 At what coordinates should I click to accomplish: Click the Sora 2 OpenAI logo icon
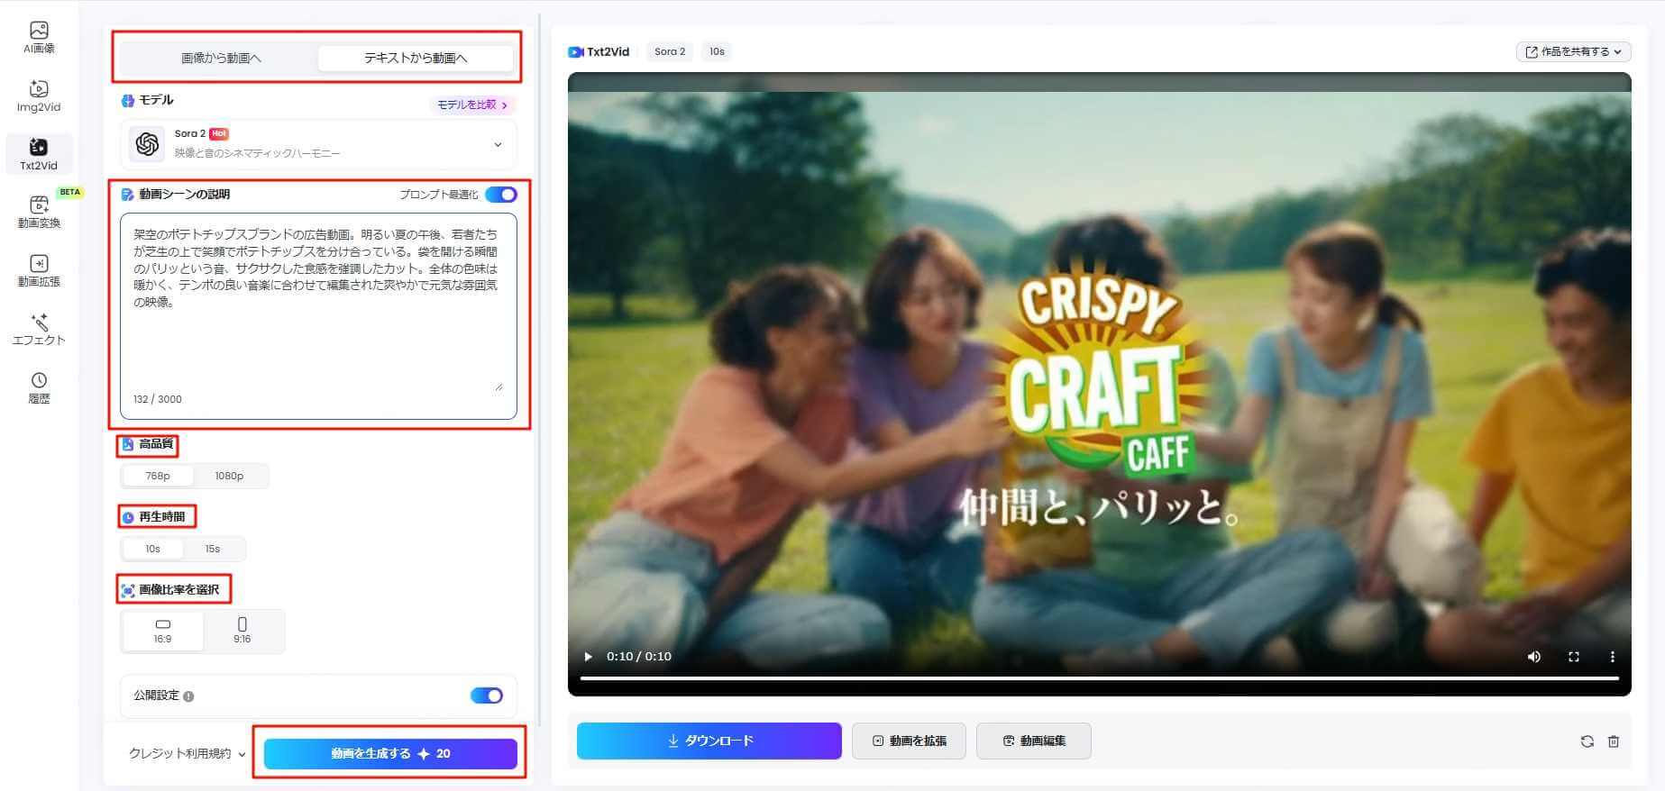pos(147,143)
